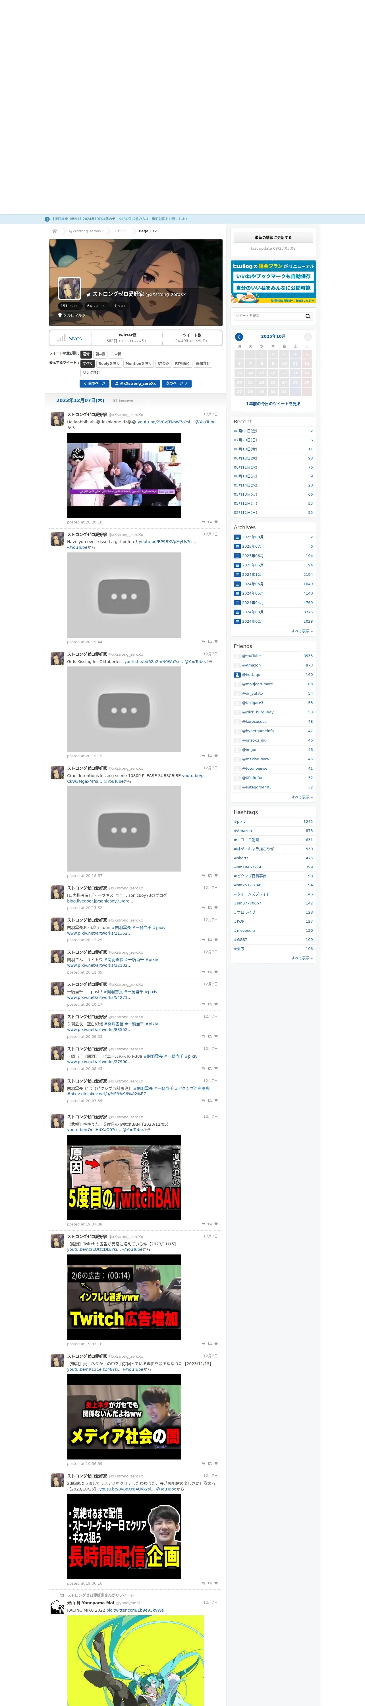Open メディア社会の闇 video thumbnail

(x=124, y=1417)
